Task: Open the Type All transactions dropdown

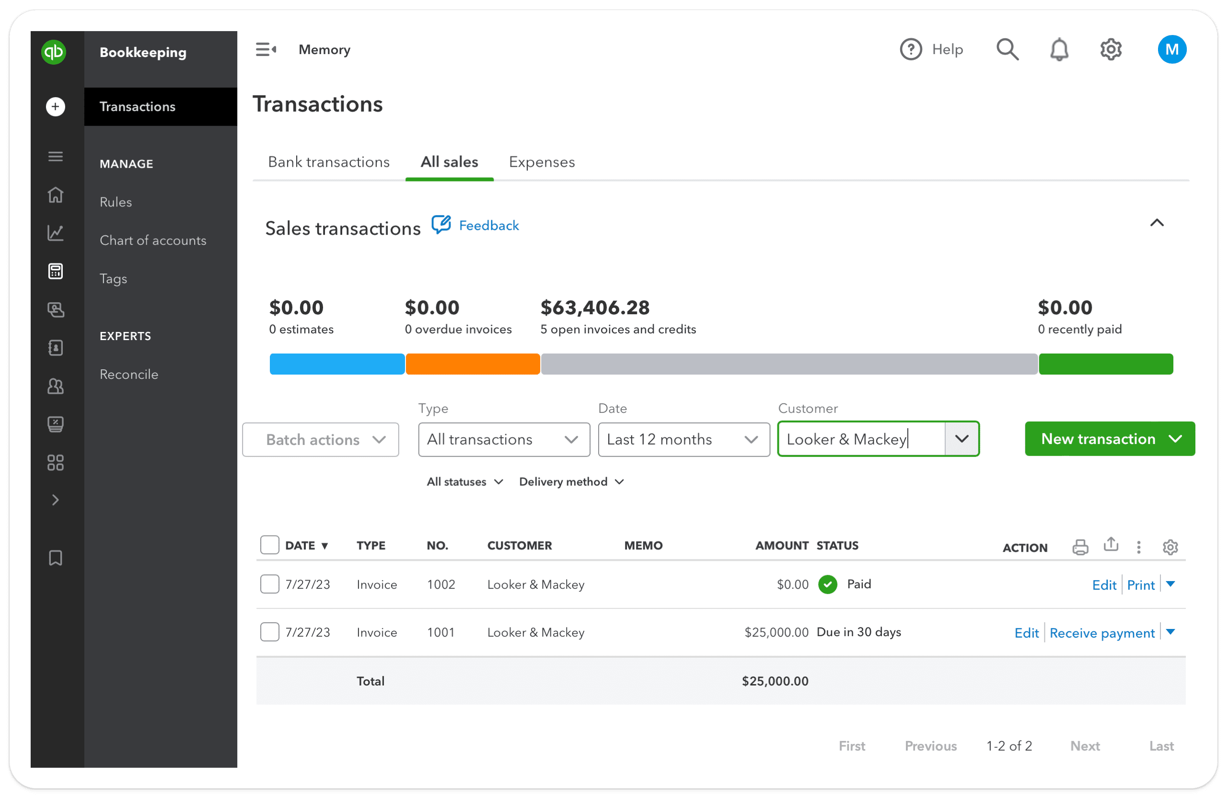Action: point(504,440)
